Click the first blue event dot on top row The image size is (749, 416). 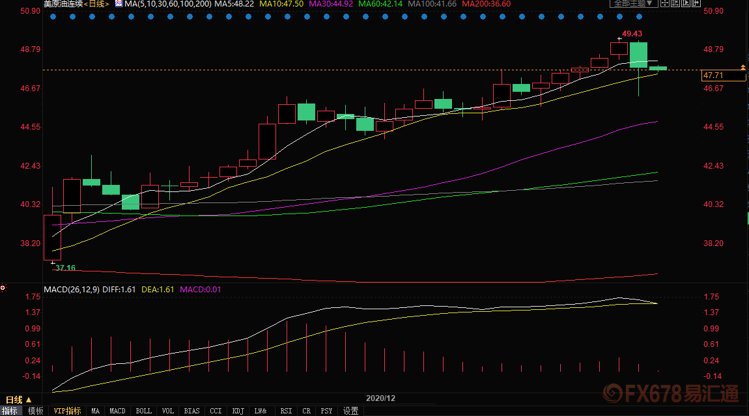(52, 16)
